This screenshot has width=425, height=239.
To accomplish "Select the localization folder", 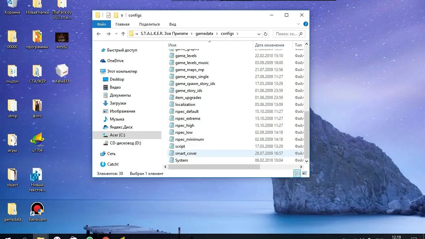I will click(x=185, y=105).
